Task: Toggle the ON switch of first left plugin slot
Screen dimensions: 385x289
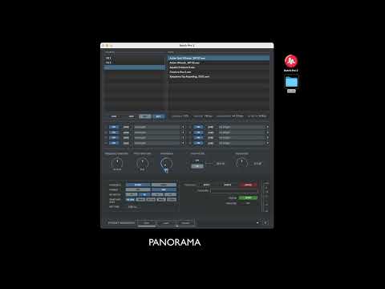Action: click(114, 127)
